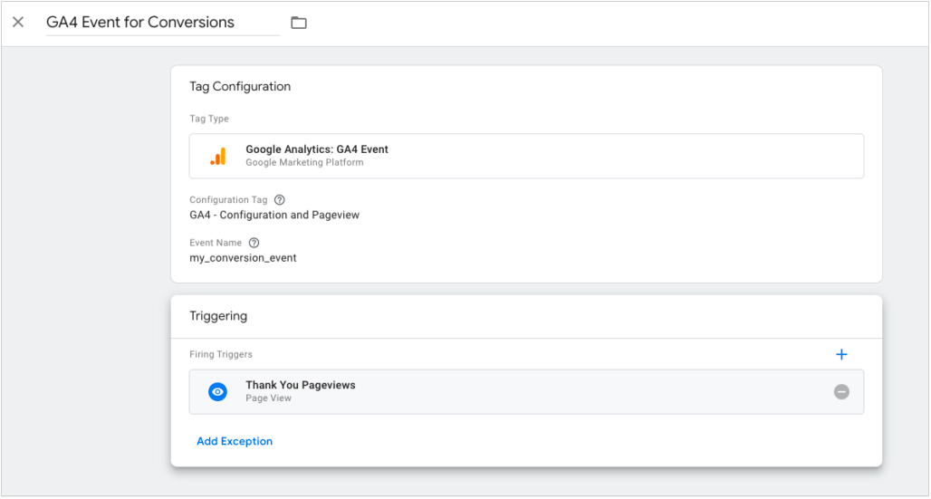Click the 'Firing Triggers' label

click(221, 355)
